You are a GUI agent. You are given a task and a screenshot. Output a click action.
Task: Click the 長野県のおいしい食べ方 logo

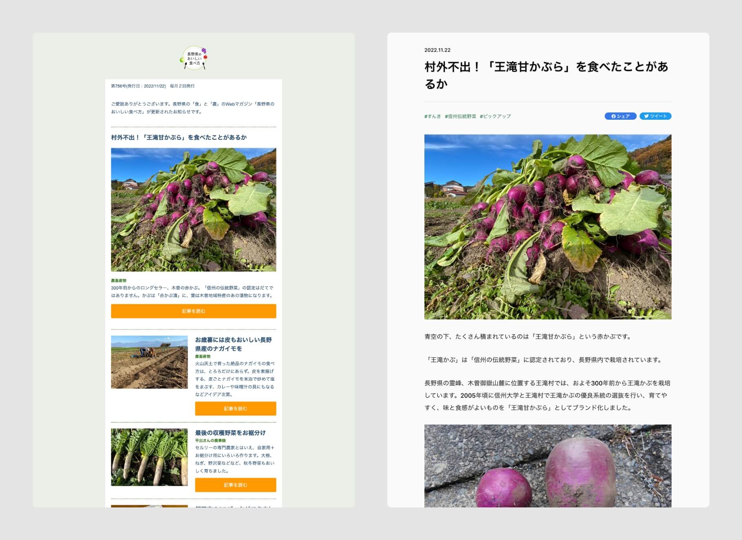tap(194, 58)
